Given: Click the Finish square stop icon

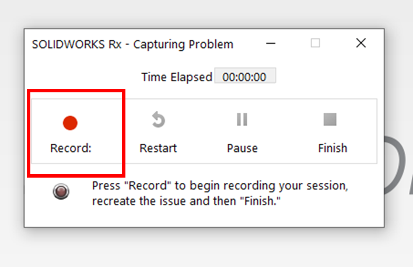Looking at the screenshot, I should (x=330, y=120).
